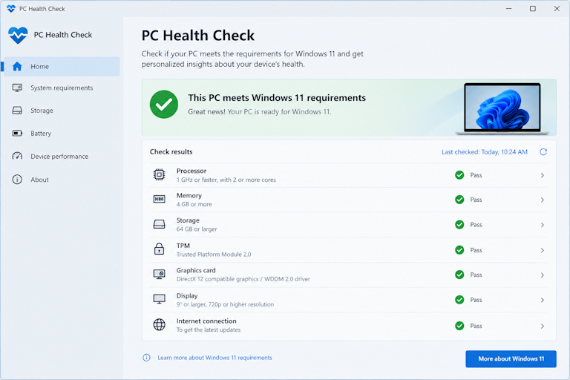This screenshot has width=570, height=380.
Task: Click 'To get the latest updates' text
Action: [209, 330]
